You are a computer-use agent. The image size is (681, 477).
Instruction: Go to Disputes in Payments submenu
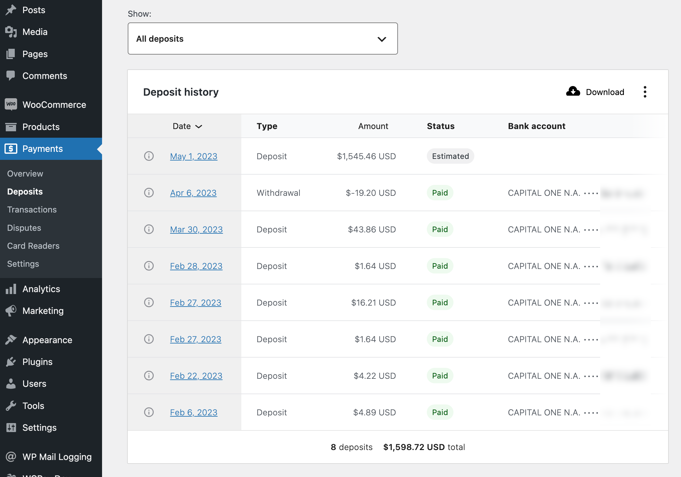[24, 228]
